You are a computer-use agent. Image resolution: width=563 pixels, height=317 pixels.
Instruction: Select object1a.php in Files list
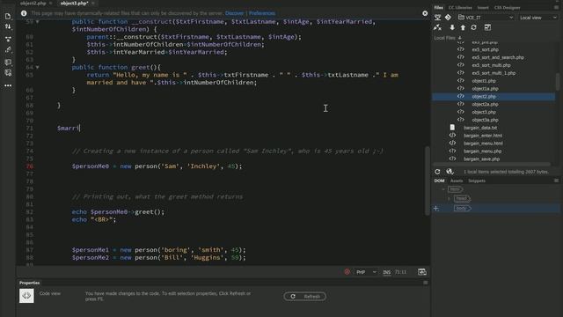click(485, 89)
